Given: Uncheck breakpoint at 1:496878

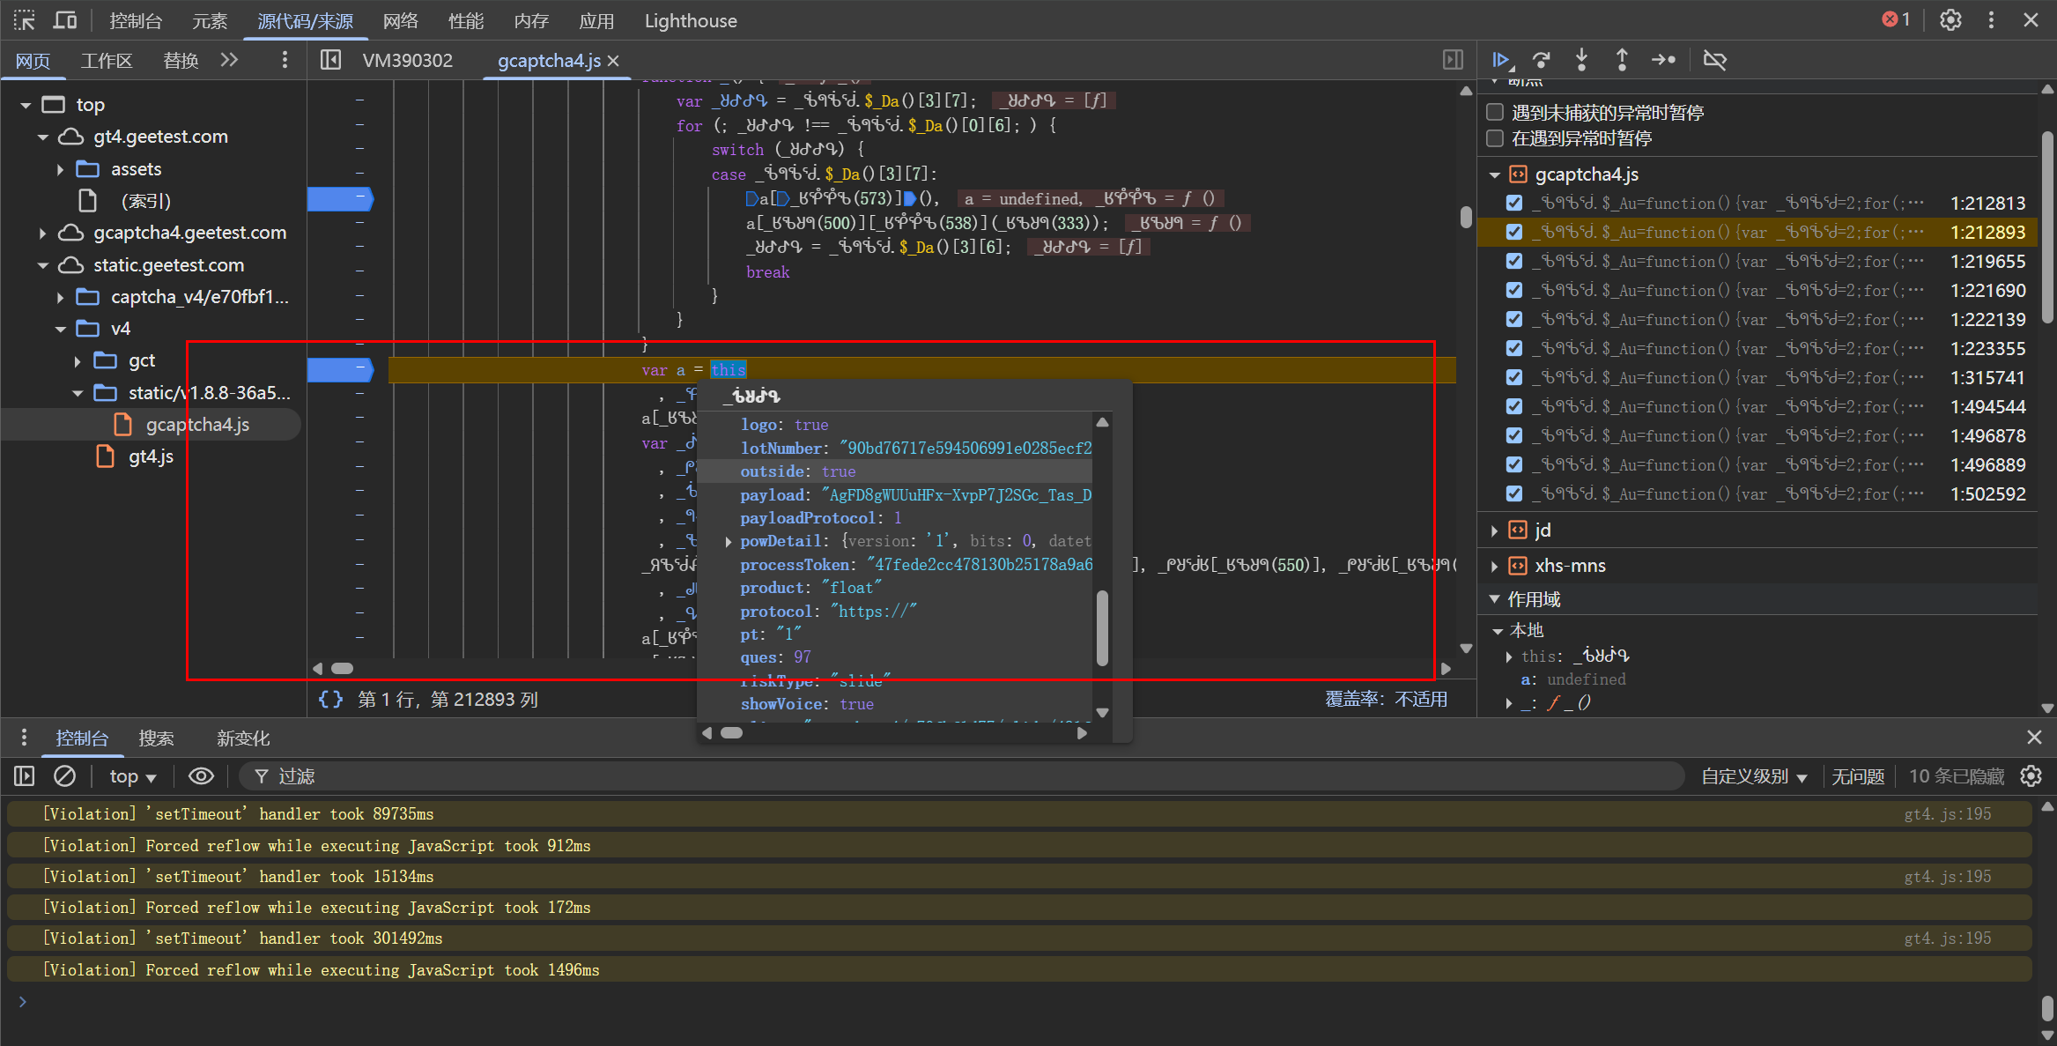Looking at the screenshot, I should click(1514, 435).
